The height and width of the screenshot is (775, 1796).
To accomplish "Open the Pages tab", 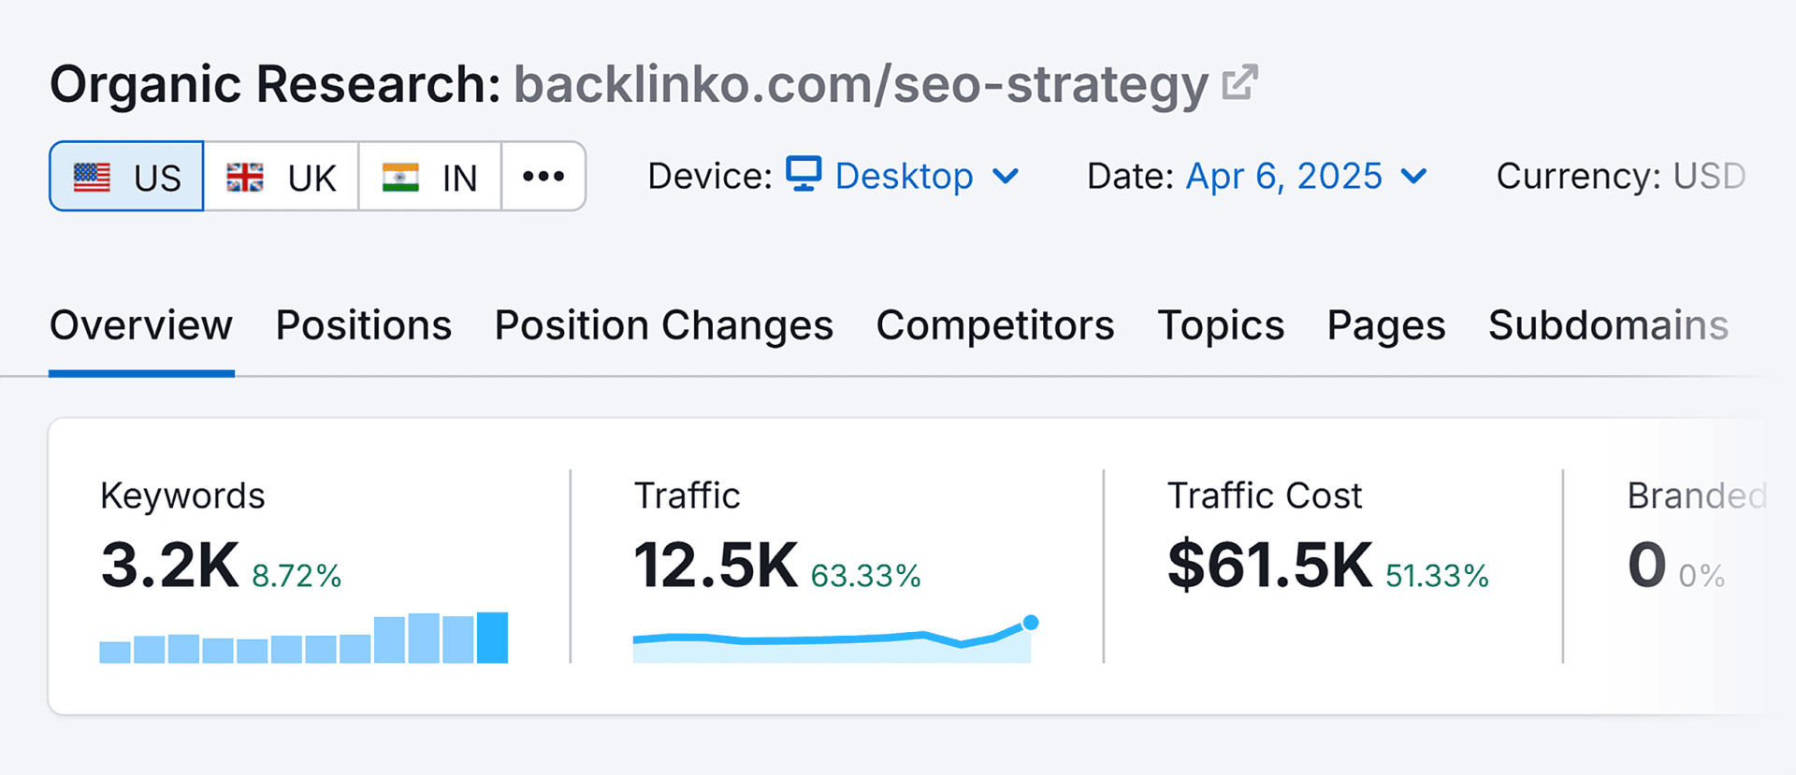I will (x=1385, y=325).
